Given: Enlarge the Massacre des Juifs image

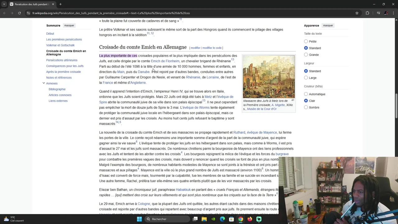Looking at the screenshot, I should 293,100.
